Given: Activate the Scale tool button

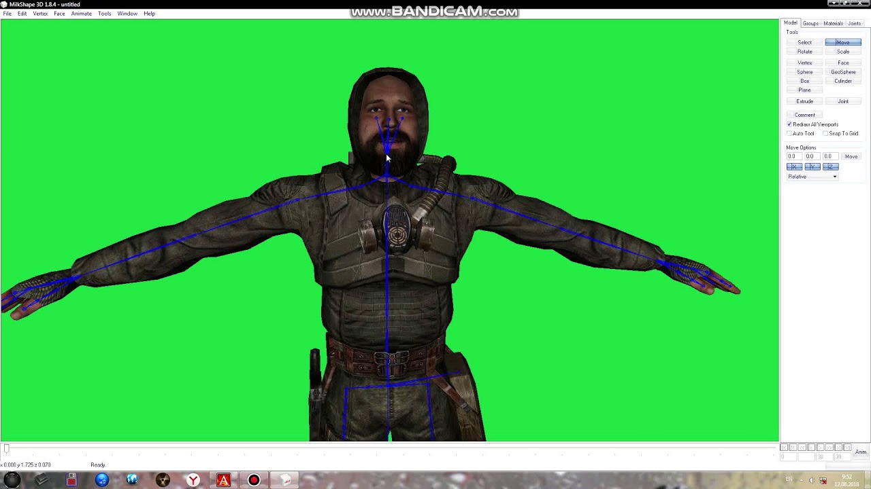Looking at the screenshot, I should 843,52.
